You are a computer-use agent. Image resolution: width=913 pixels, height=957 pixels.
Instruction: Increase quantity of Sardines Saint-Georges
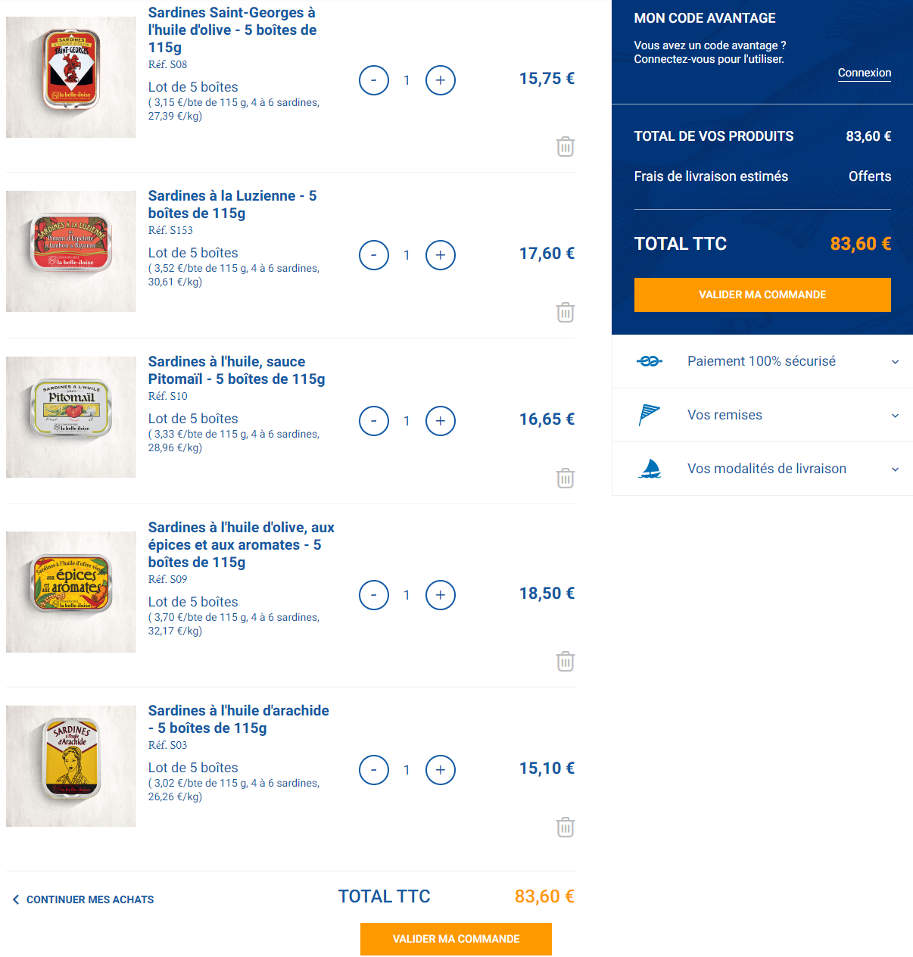coord(441,80)
